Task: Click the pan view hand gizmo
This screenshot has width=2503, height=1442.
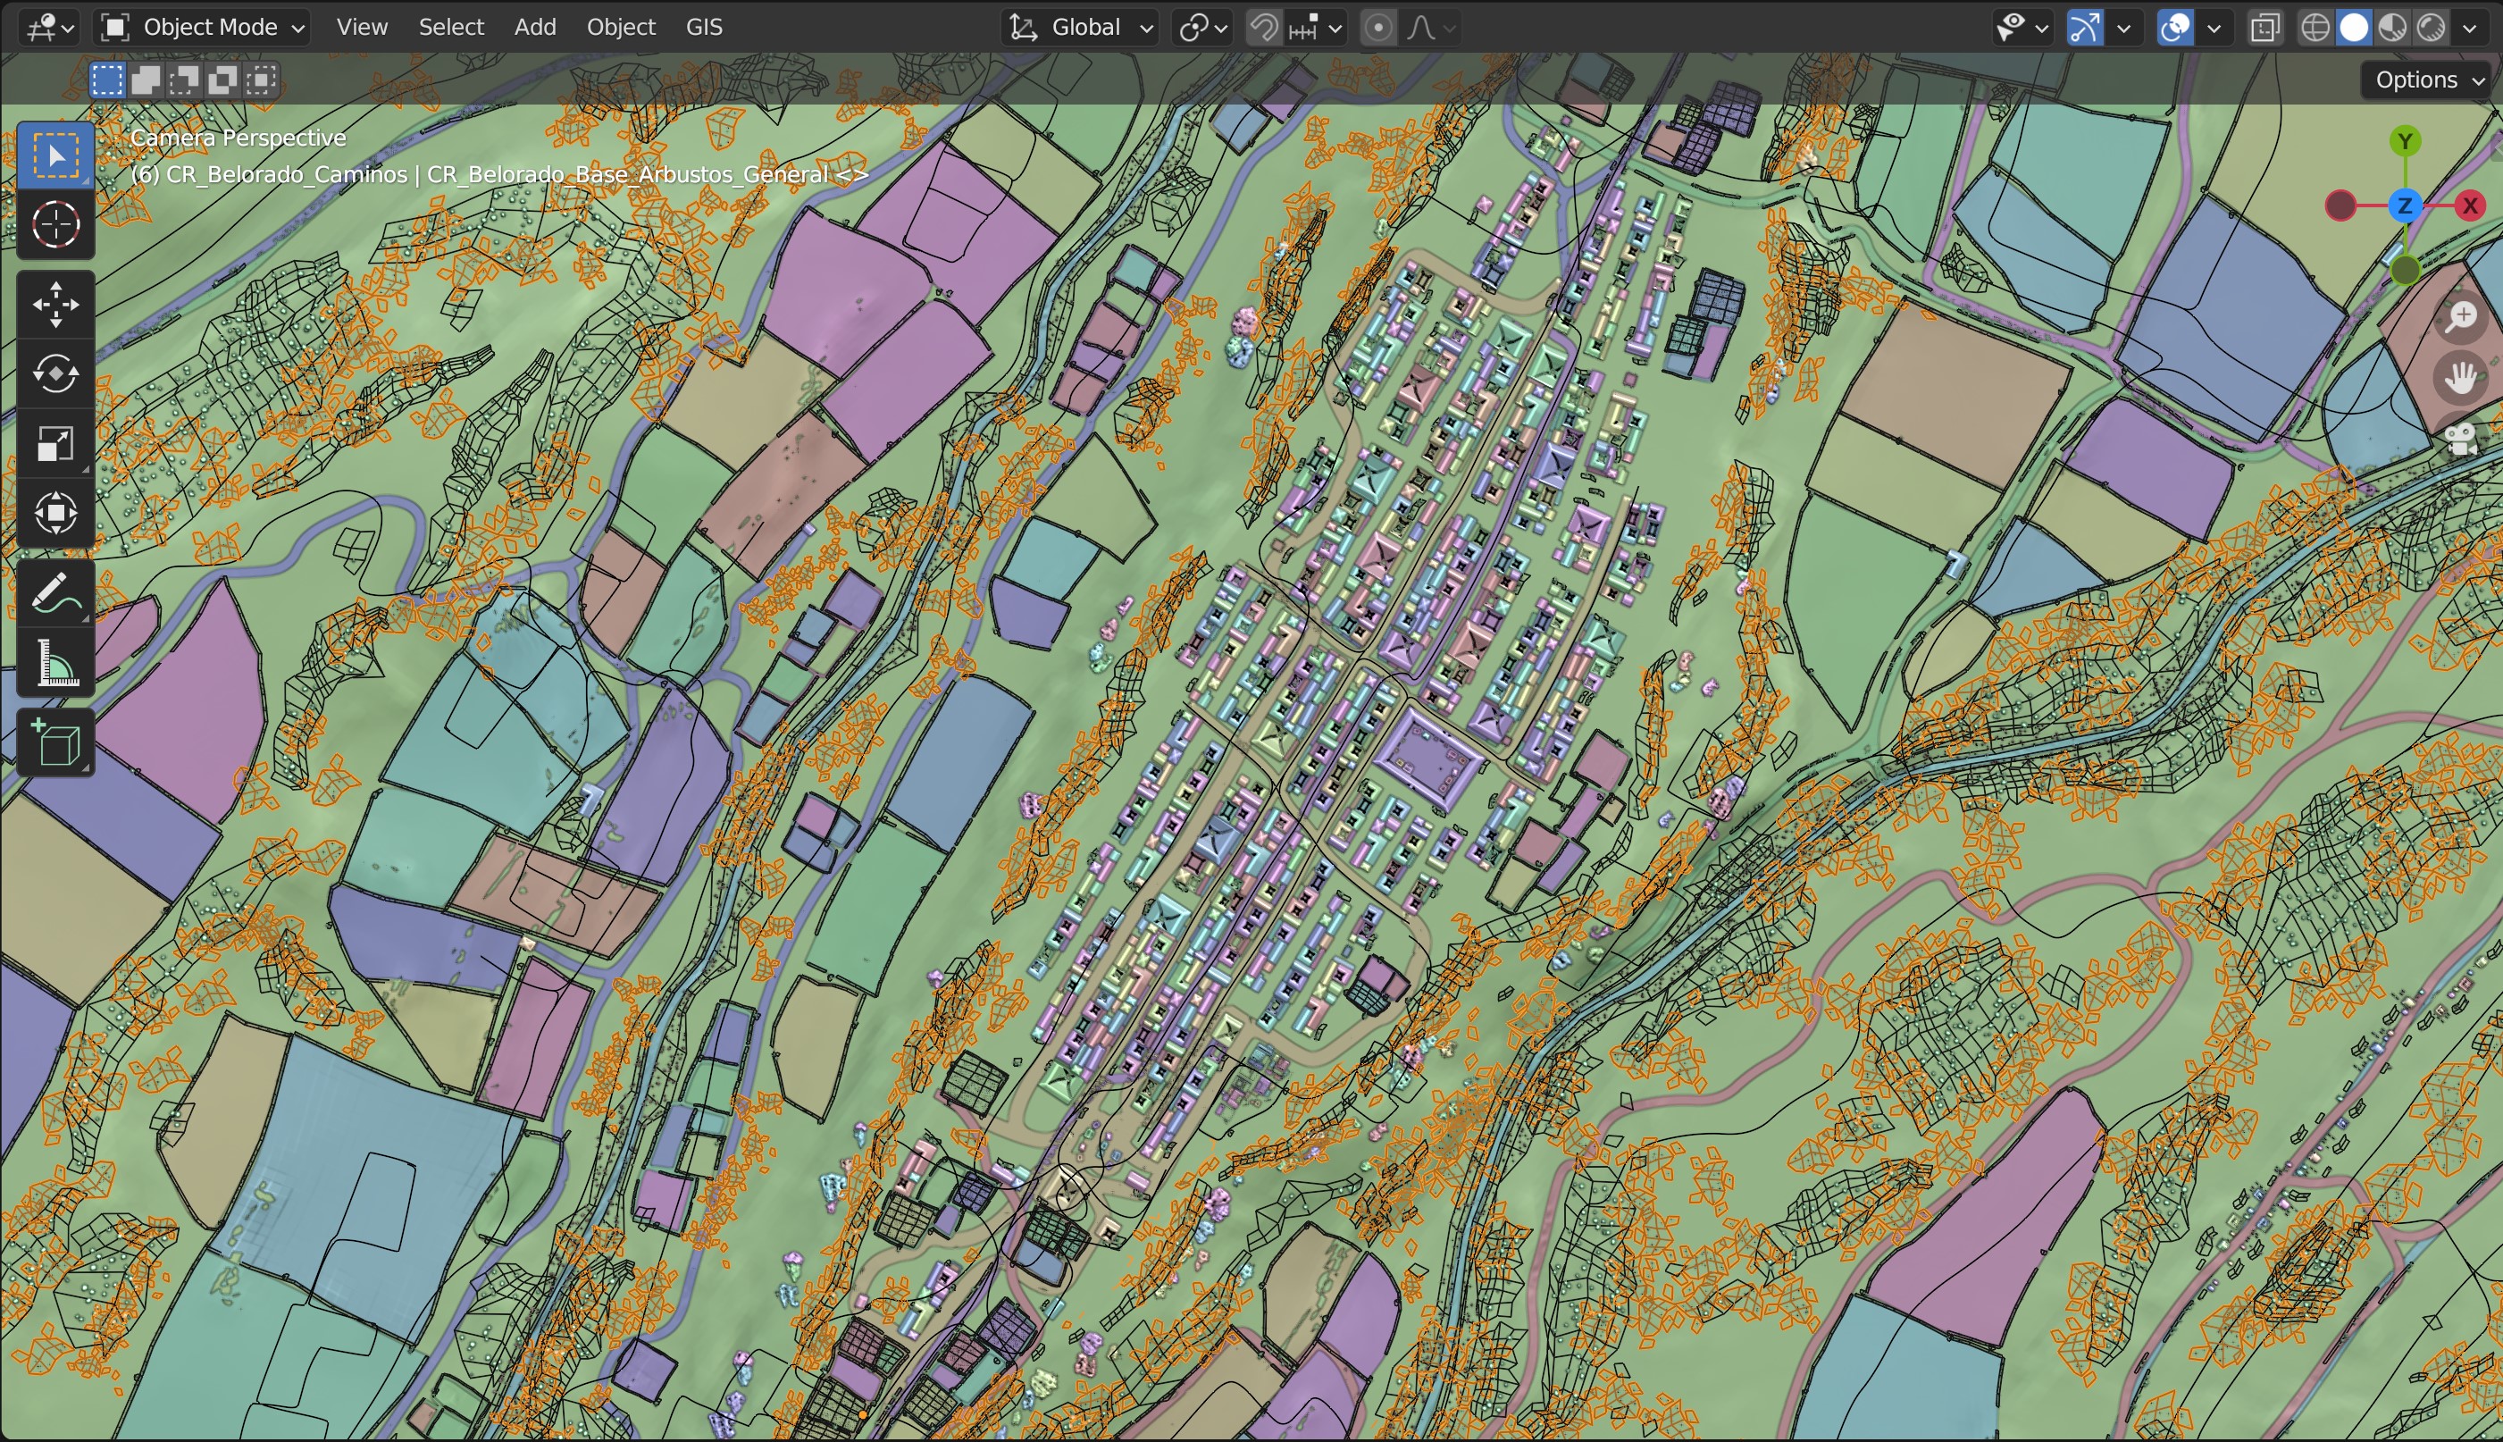Action: click(2461, 377)
